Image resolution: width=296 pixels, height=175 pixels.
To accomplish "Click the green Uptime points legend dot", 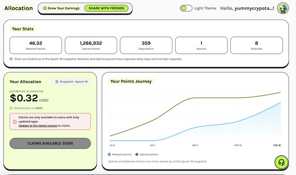I will [137, 155].
